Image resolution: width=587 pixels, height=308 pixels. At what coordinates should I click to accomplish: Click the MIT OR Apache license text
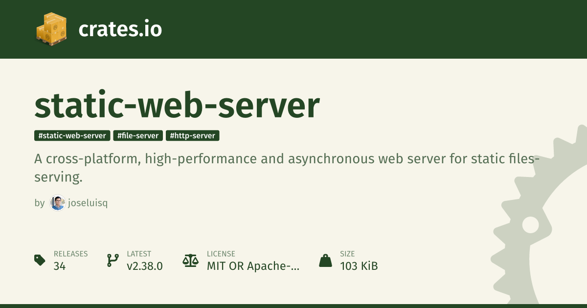pyautogui.click(x=253, y=266)
